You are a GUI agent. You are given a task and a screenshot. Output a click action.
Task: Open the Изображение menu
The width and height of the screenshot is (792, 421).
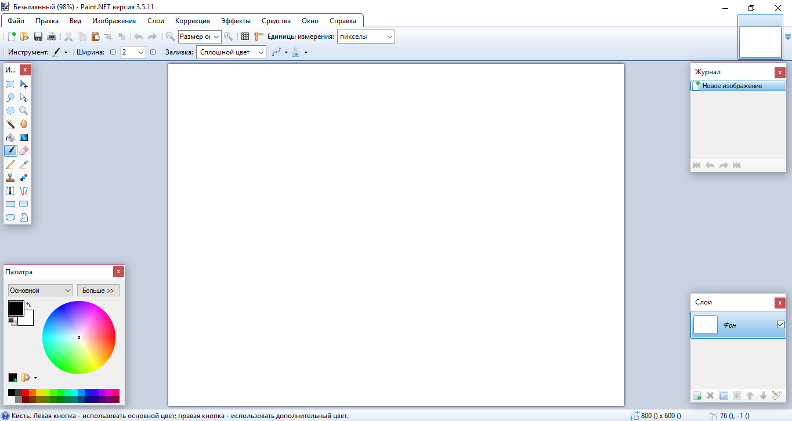pos(114,21)
